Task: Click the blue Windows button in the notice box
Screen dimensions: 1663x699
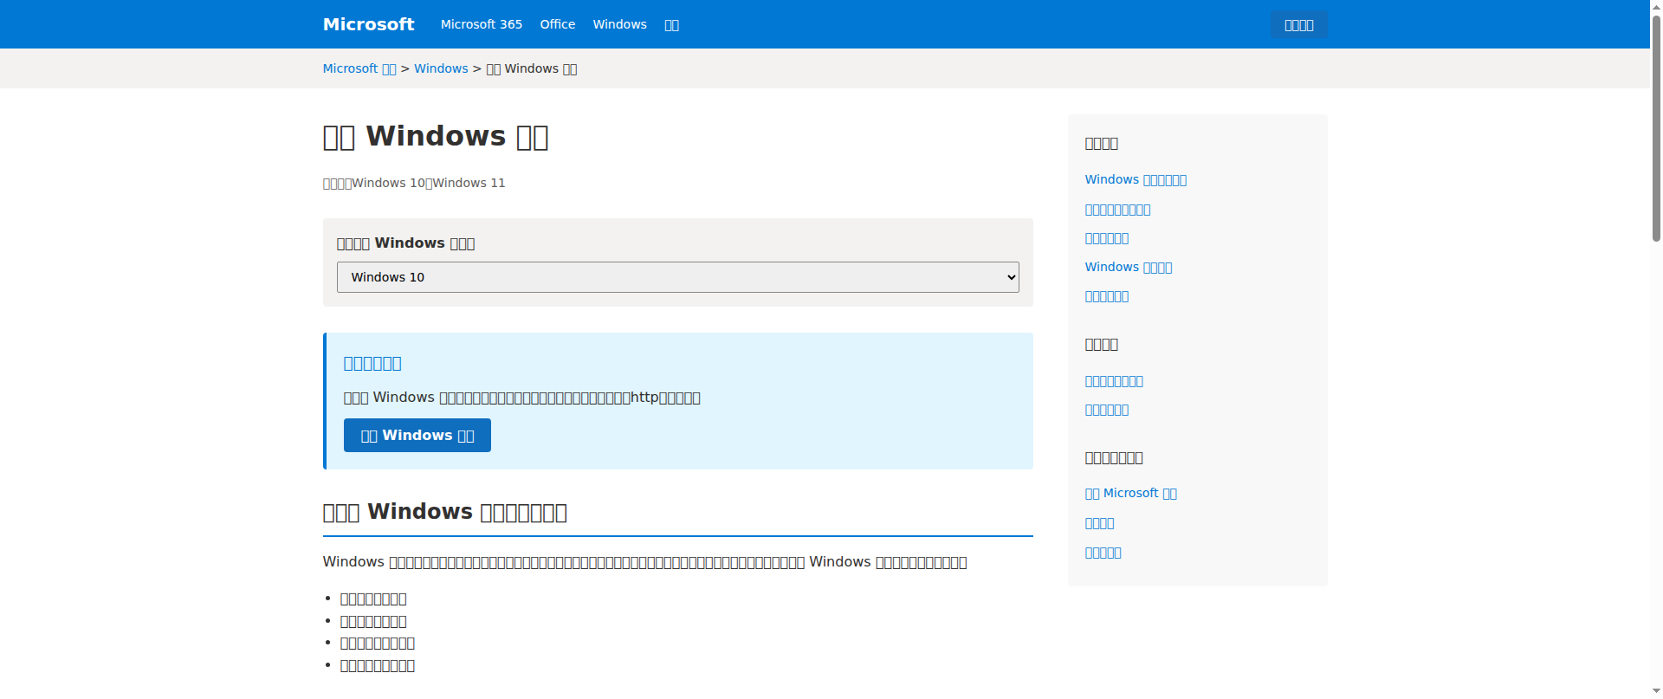Action: [417, 435]
